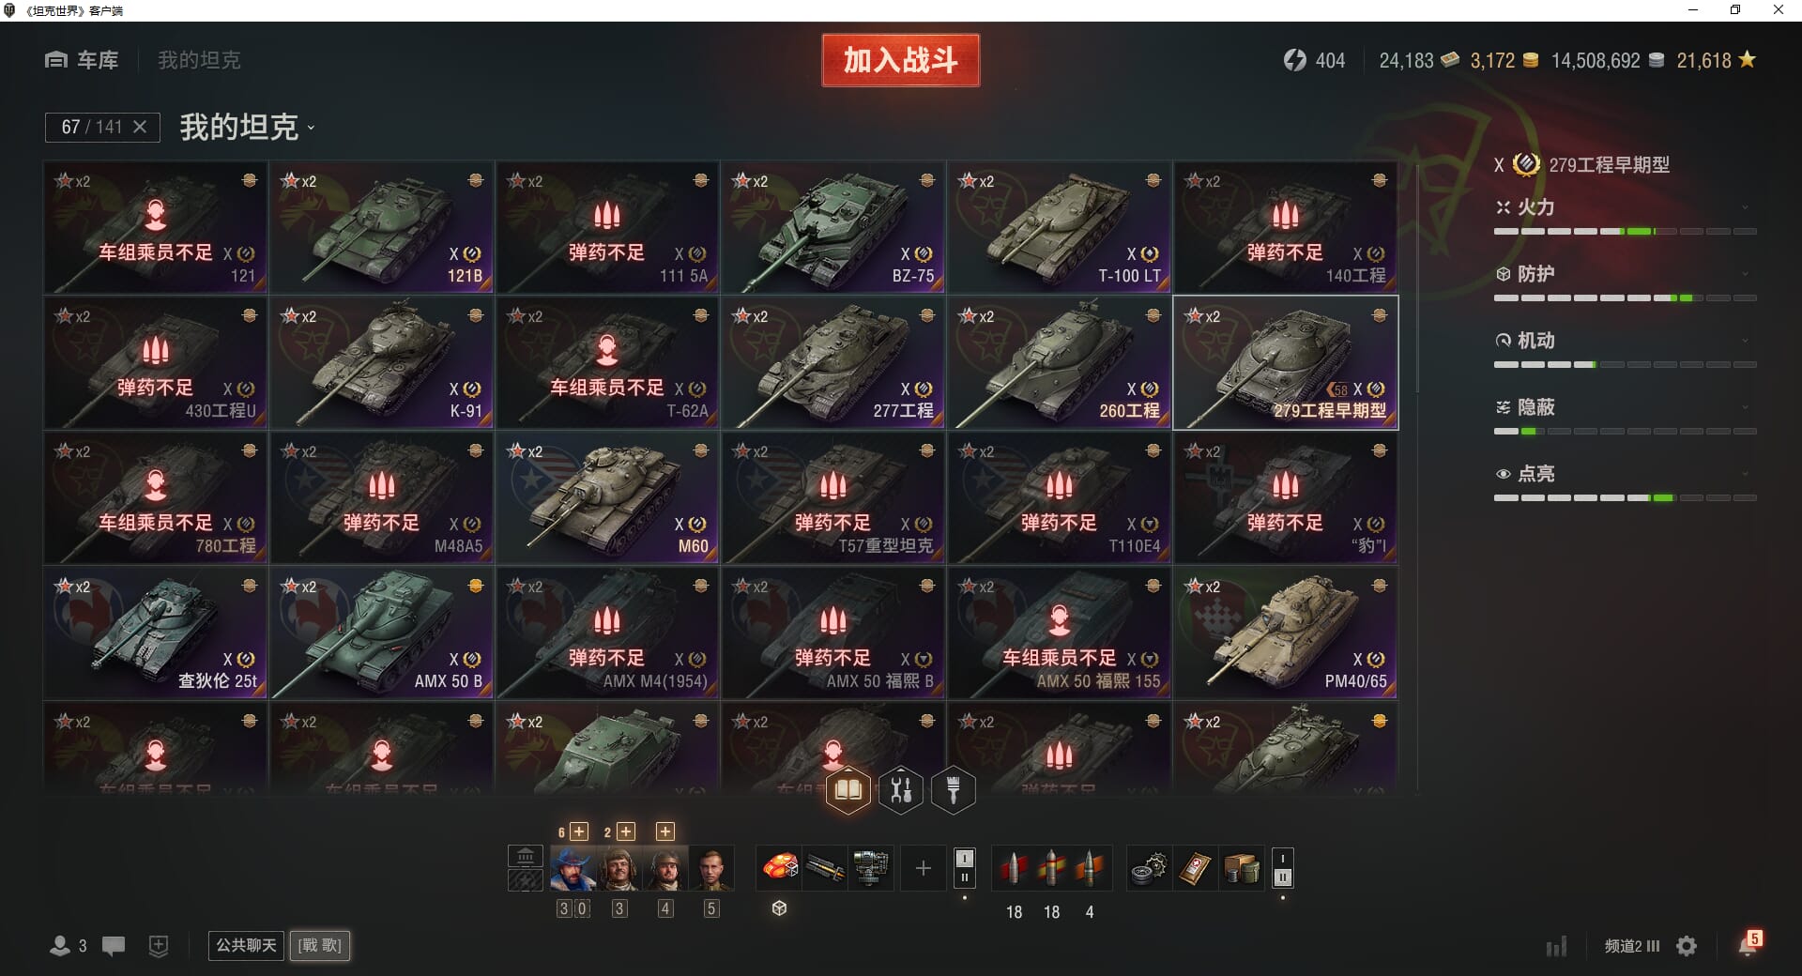Switch consumables loadout to set II
1802x976 pixels.
(x=1283, y=878)
